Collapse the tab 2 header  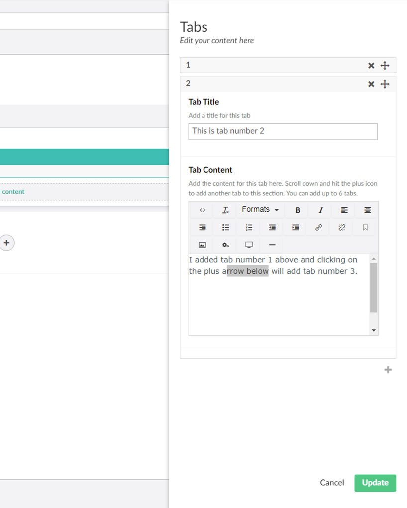click(288, 84)
